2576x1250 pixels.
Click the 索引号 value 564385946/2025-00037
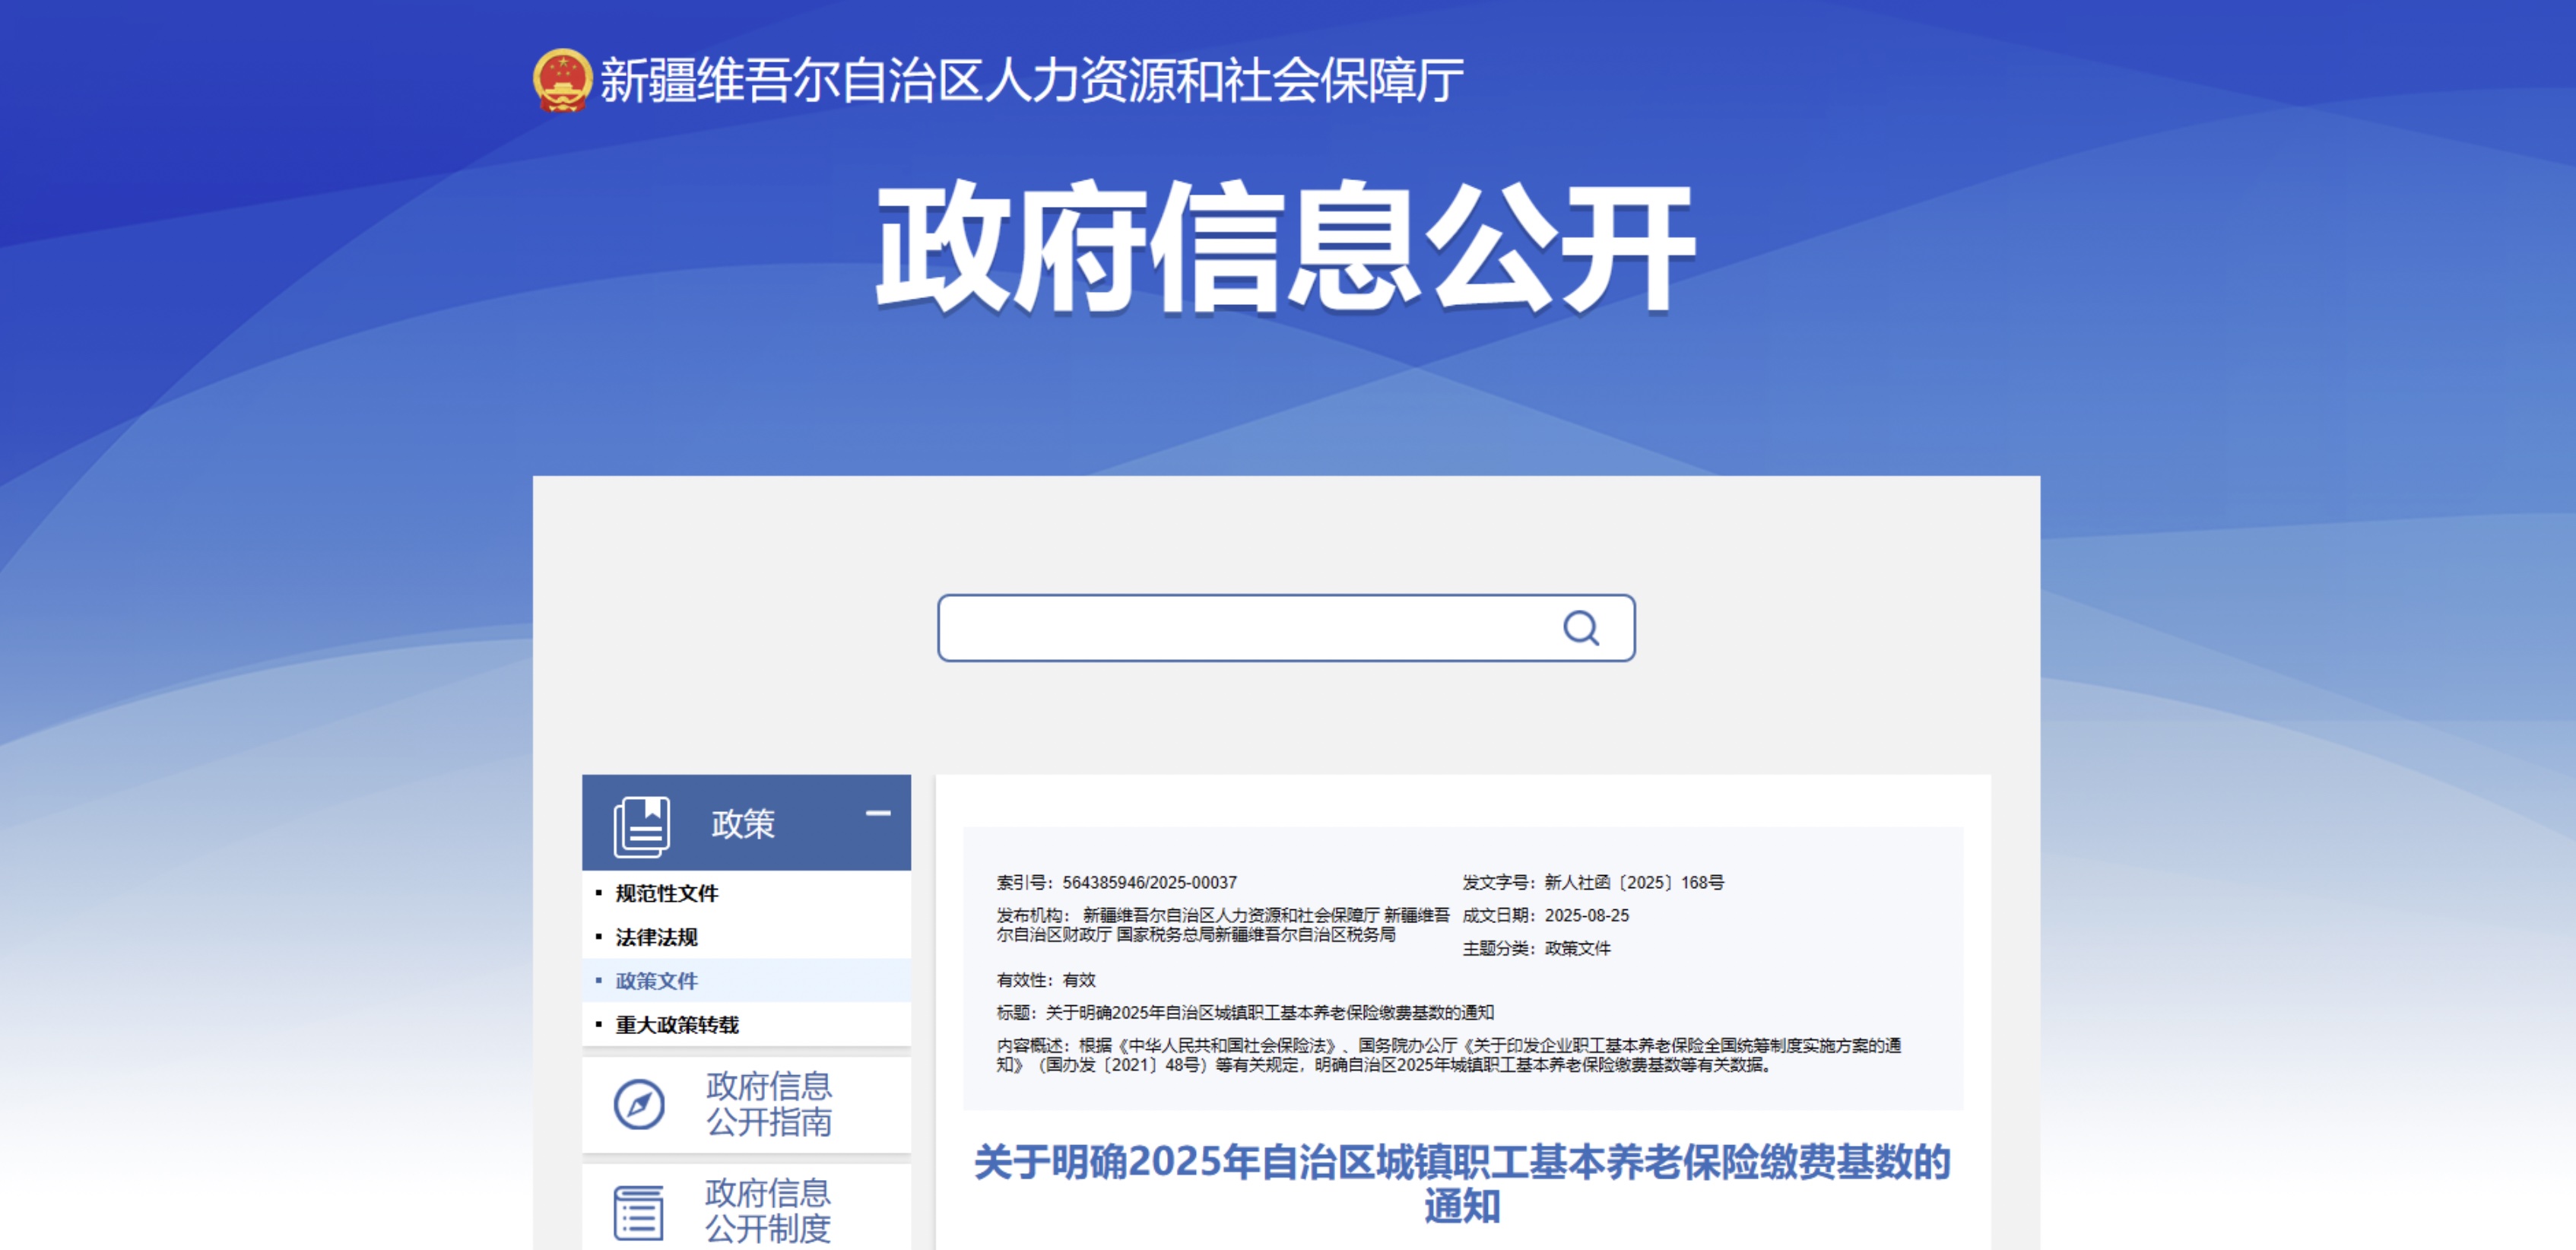tap(1149, 883)
